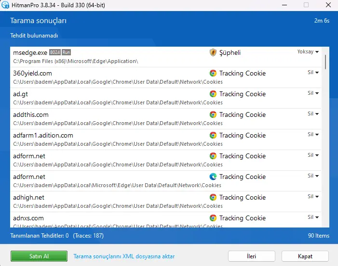Click the results list scrollbar thumb

point(325,62)
